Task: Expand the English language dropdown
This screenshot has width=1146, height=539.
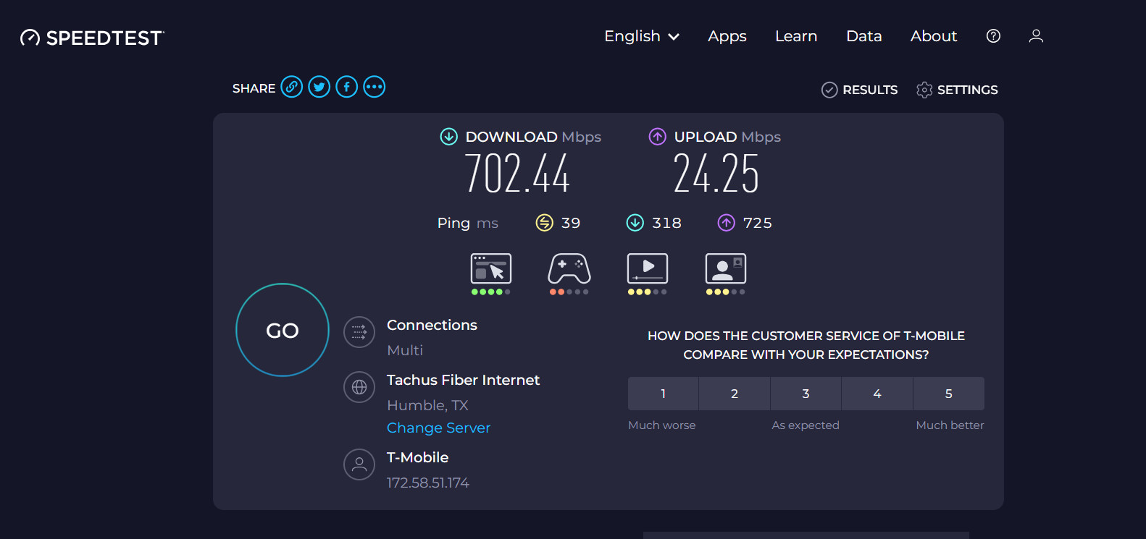Action: pyautogui.click(x=642, y=36)
